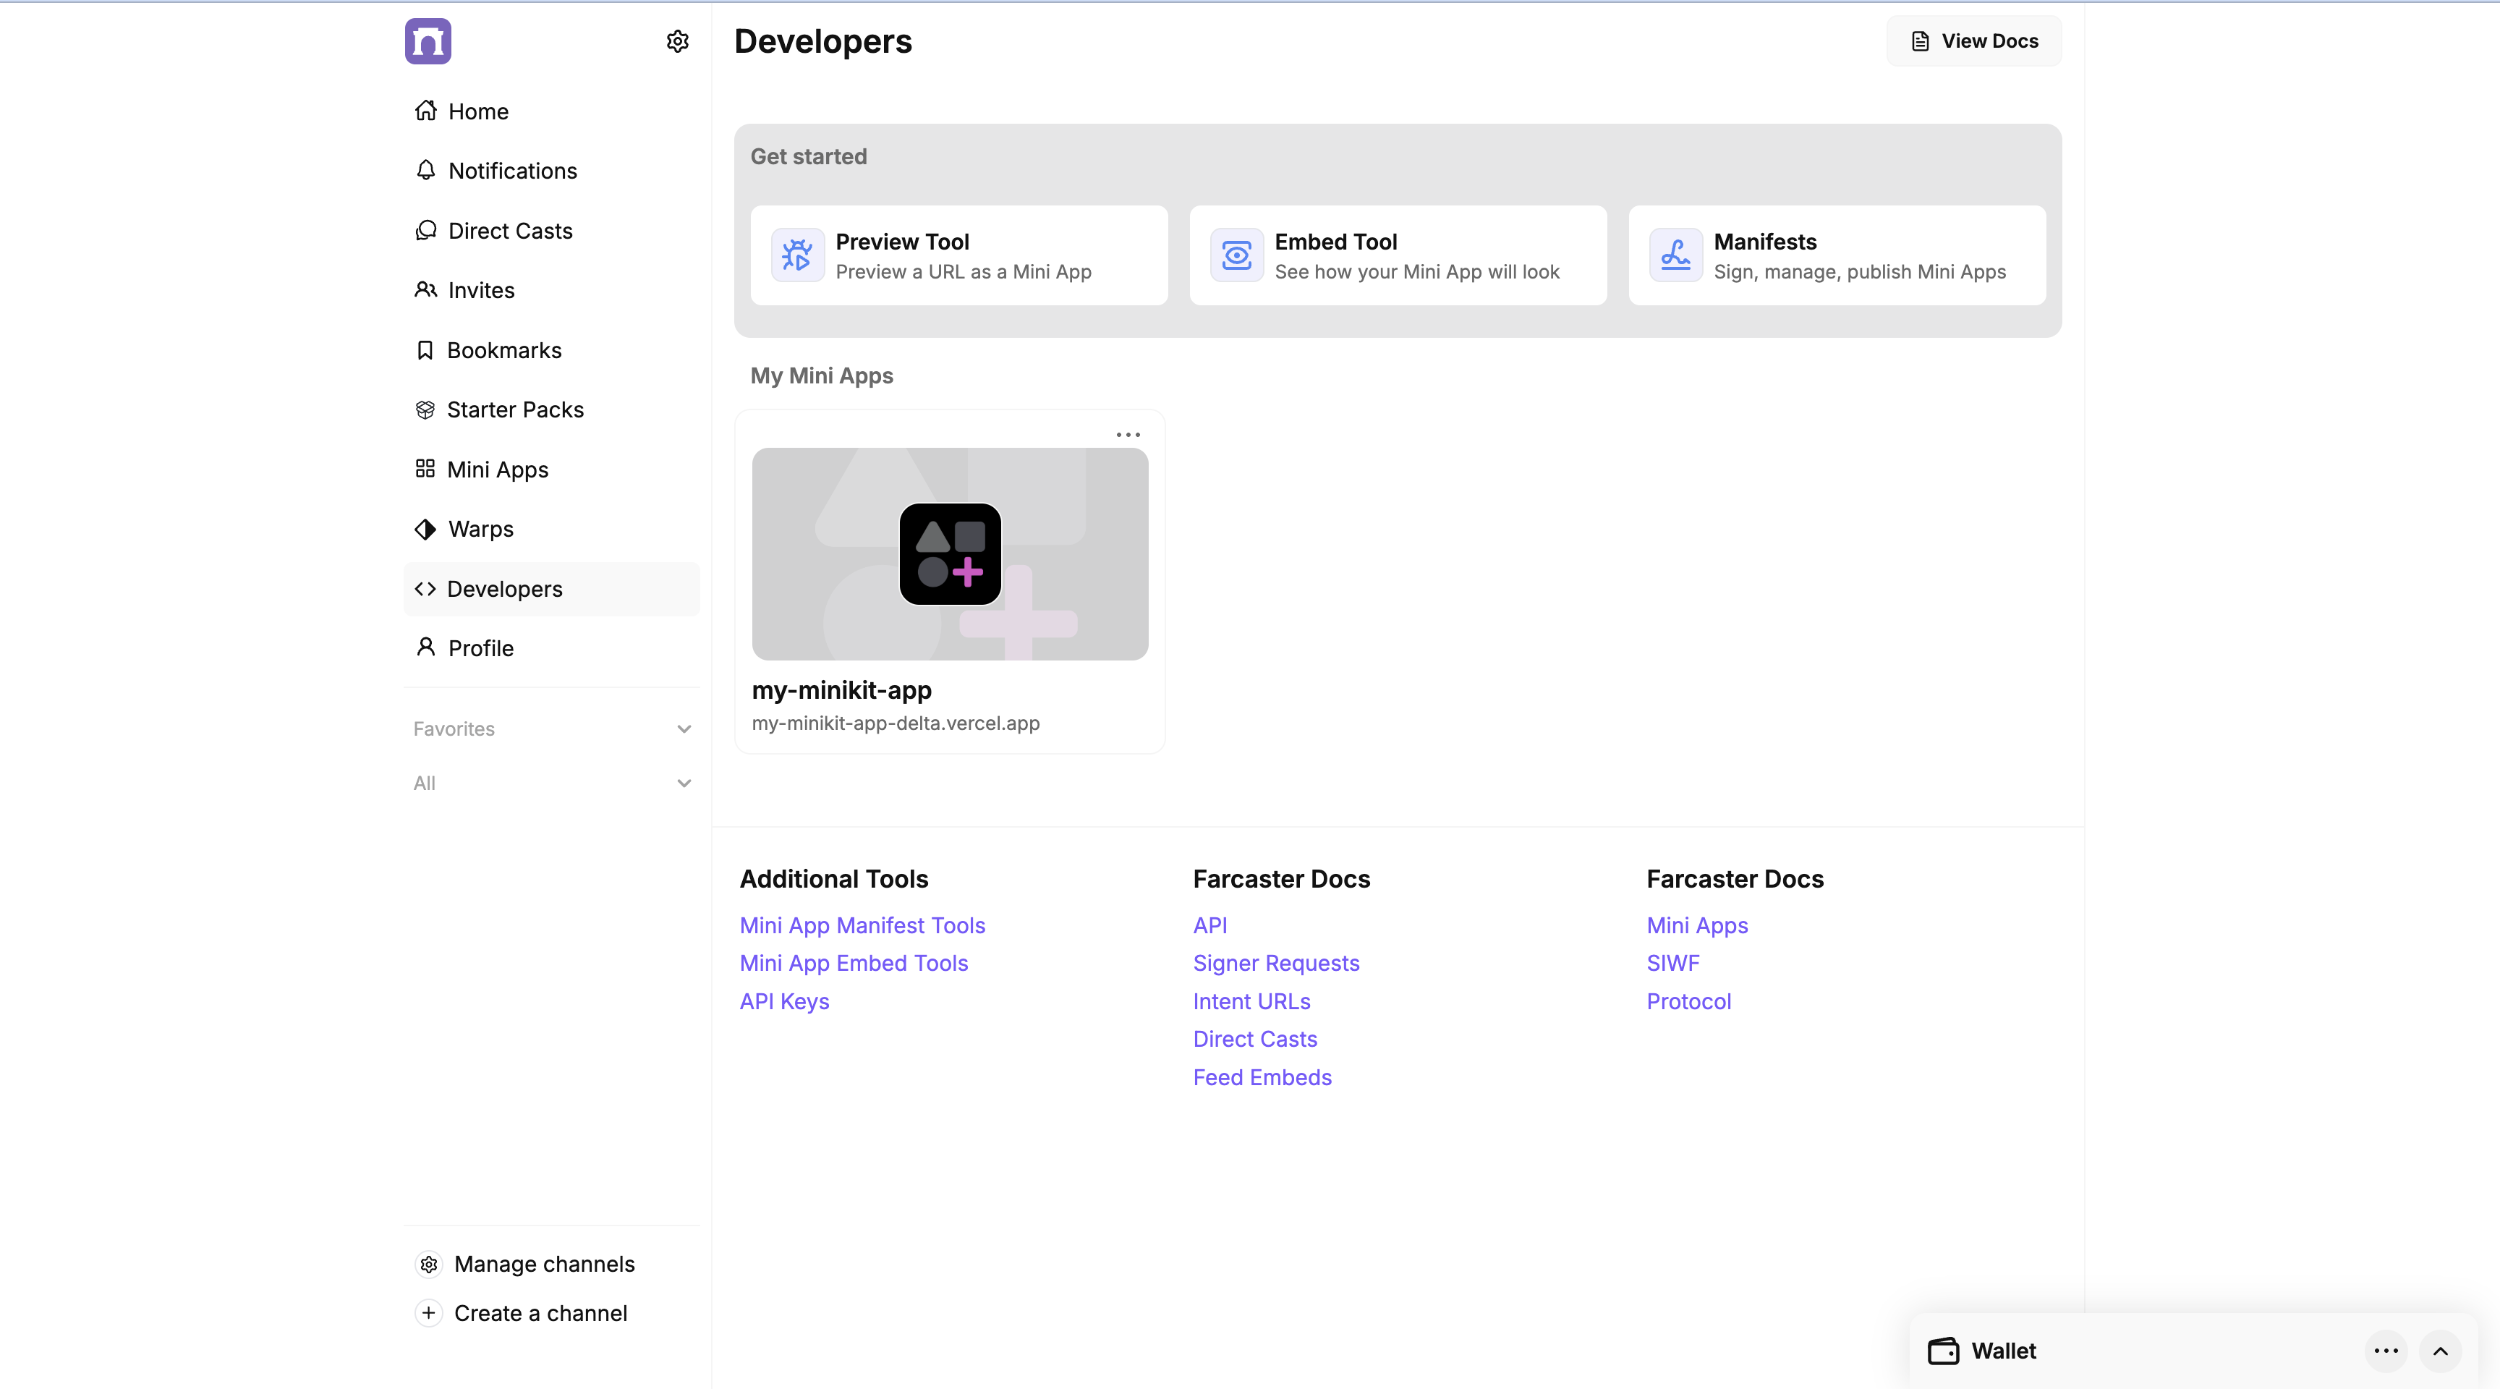Open wallet three-dot more menu
The height and width of the screenshot is (1389, 2500).
pyautogui.click(x=2386, y=1350)
